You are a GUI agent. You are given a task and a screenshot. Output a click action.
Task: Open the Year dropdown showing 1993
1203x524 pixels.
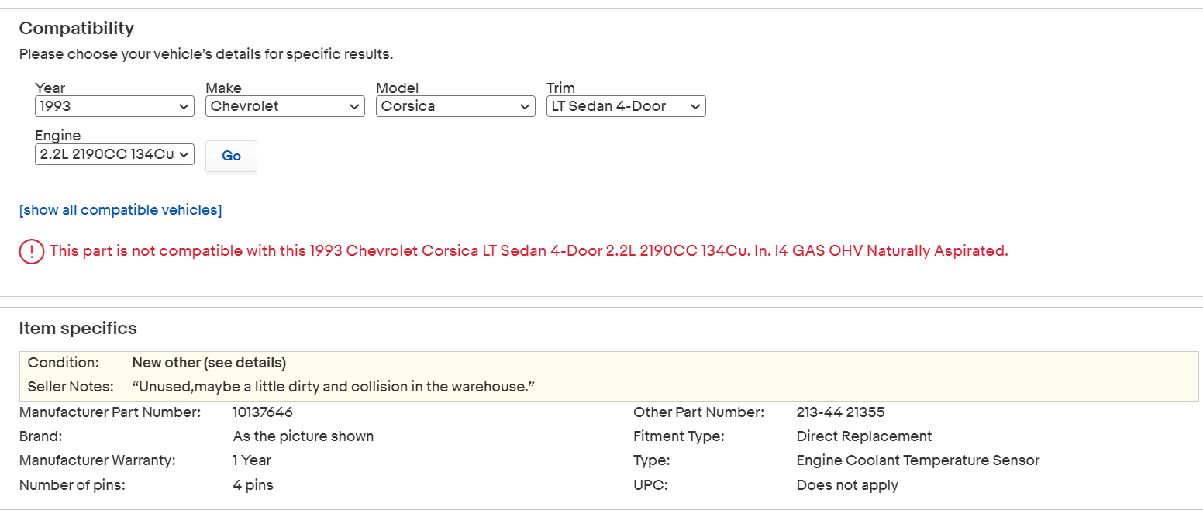(115, 106)
